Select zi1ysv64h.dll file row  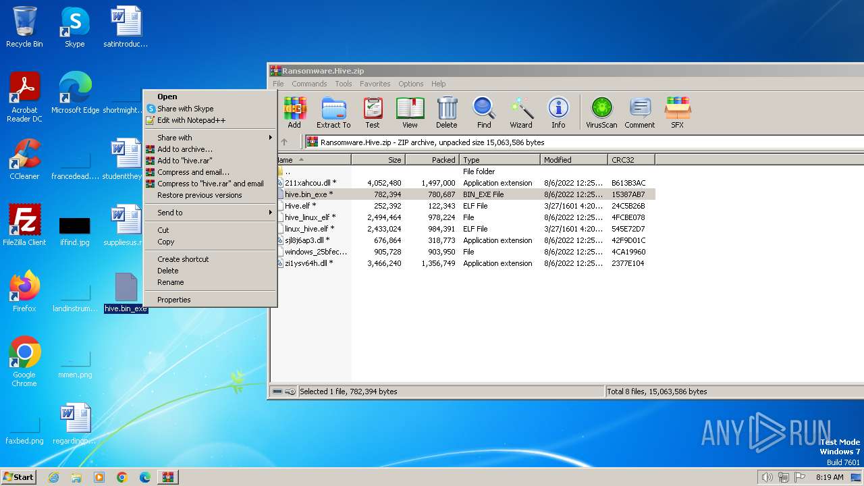(x=464, y=263)
